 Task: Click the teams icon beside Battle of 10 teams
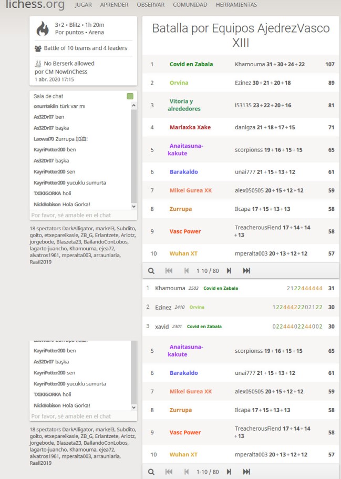point(38,48)
